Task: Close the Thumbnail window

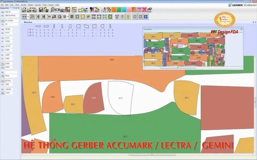Action: [241, 29]
